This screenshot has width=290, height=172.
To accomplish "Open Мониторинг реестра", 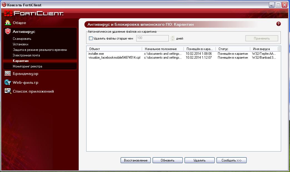I will pos(27,66).
